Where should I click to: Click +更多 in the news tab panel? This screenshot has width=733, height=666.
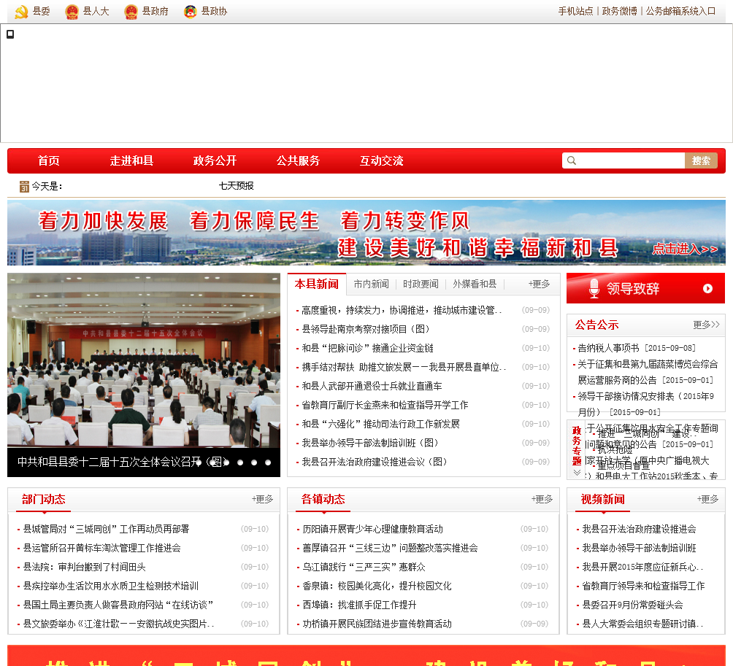coord(539,284)
